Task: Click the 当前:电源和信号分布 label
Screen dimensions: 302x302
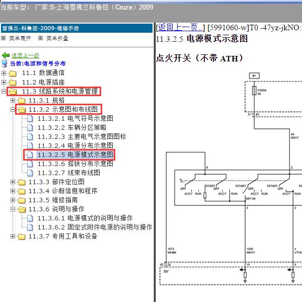Action: 38,63
